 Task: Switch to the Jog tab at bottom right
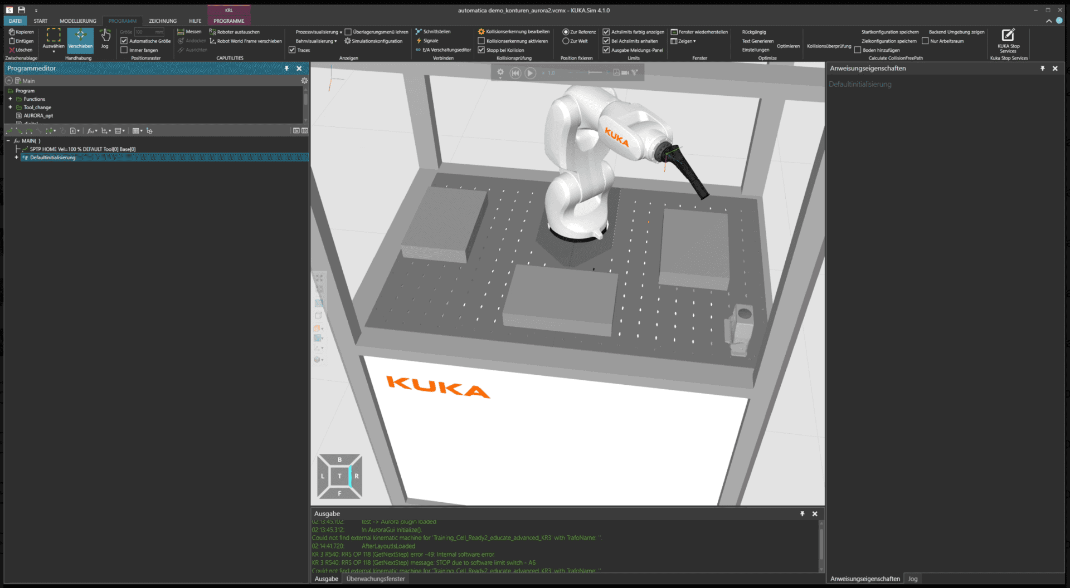(913, 579)
